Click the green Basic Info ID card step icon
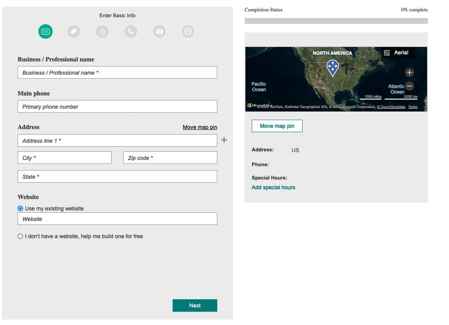This screenshot has width=449, height=325. point(45,31)
